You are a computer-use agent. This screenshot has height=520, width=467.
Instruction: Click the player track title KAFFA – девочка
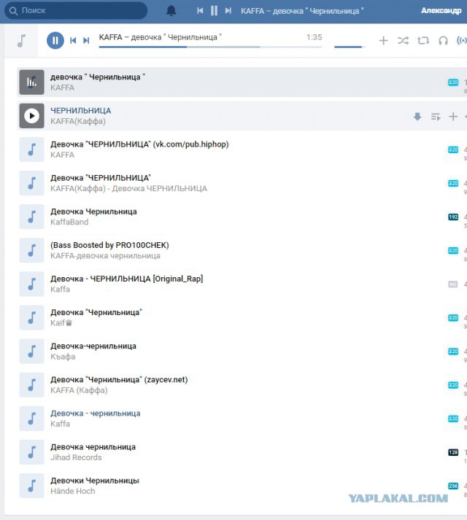click(161, 37)
